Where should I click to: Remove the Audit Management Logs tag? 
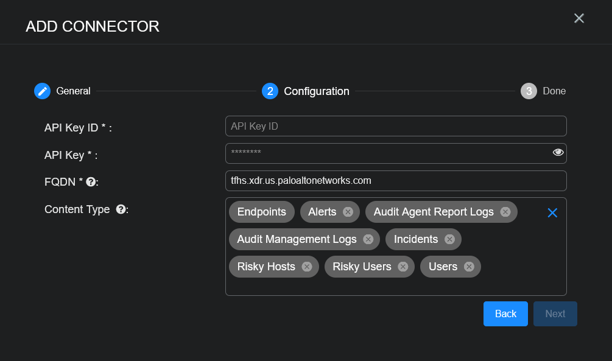(368, 239)
